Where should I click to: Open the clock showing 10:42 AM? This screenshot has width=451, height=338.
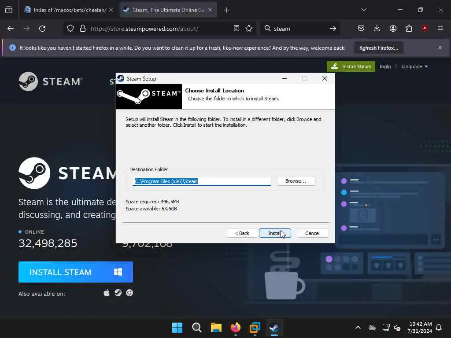point(420,327)
